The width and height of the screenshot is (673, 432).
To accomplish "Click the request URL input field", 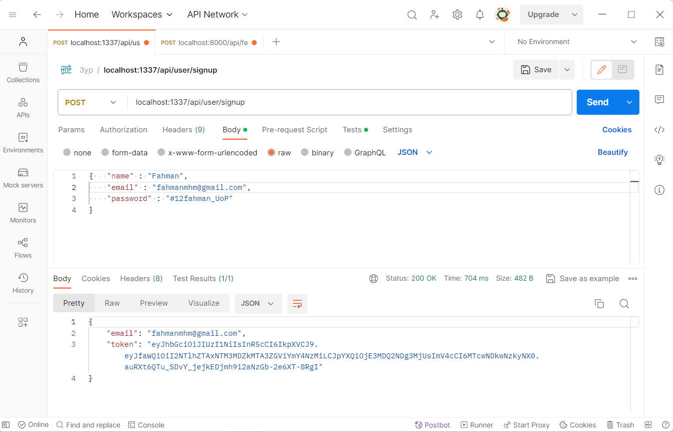I will [350, 102].
